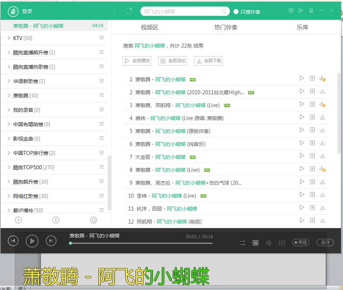Viewport: 343px width, 290px height.
Task: Expand 酷狗直播飙升榜 playlist
Action: coord(9,53)
